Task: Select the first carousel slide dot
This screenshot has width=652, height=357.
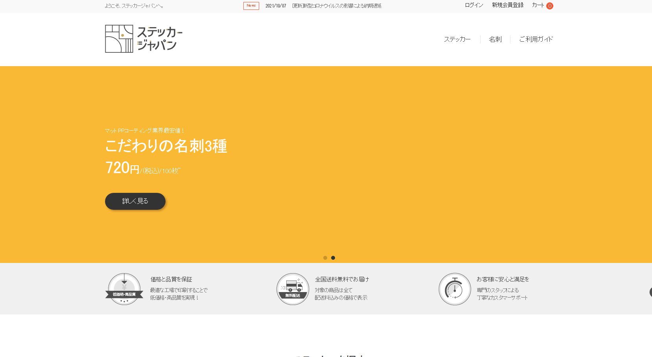Action: 325,258
